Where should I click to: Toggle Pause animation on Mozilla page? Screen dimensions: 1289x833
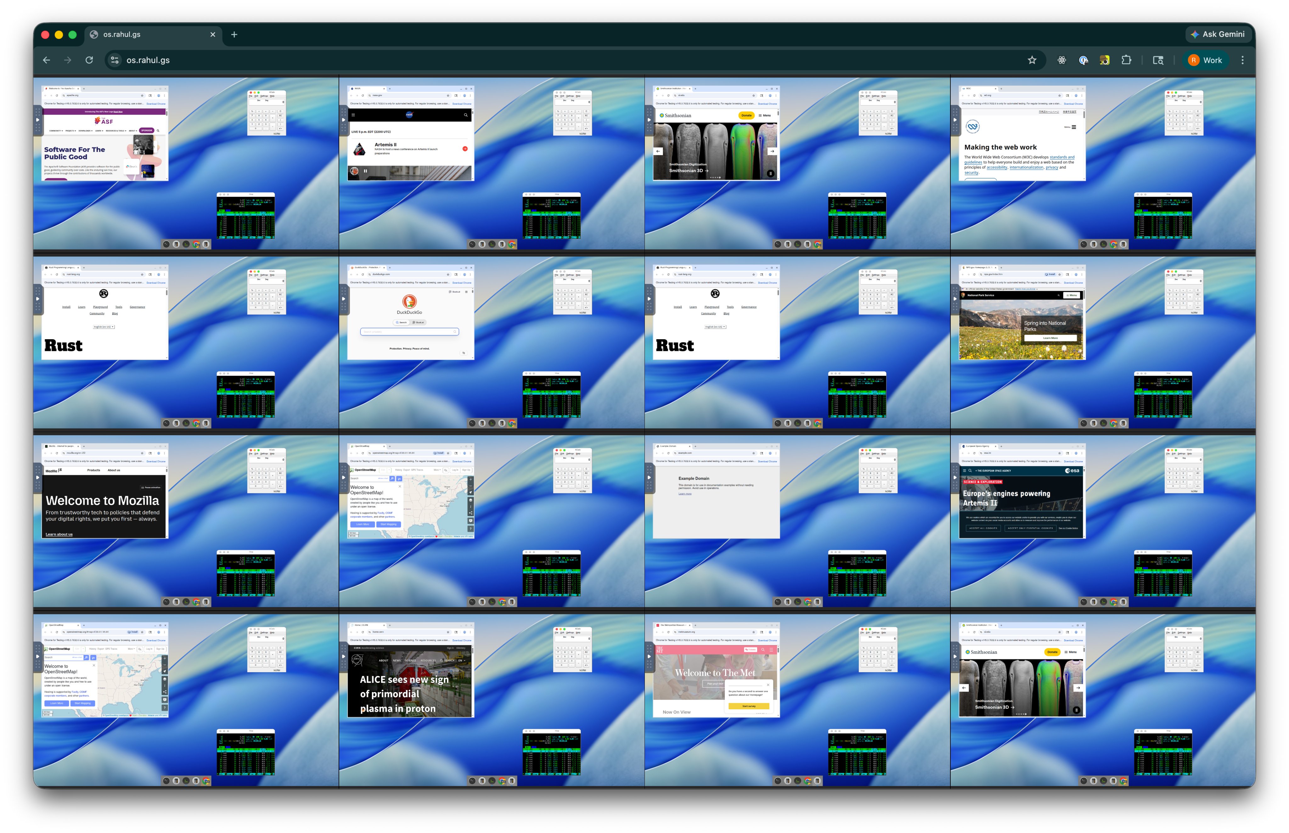click(x=151, y=487)
